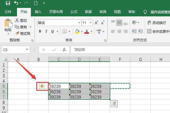This screenshot has width=170, height=113.
Task: Click the 粘贴 (Paste) button
Action: [8, 26]
